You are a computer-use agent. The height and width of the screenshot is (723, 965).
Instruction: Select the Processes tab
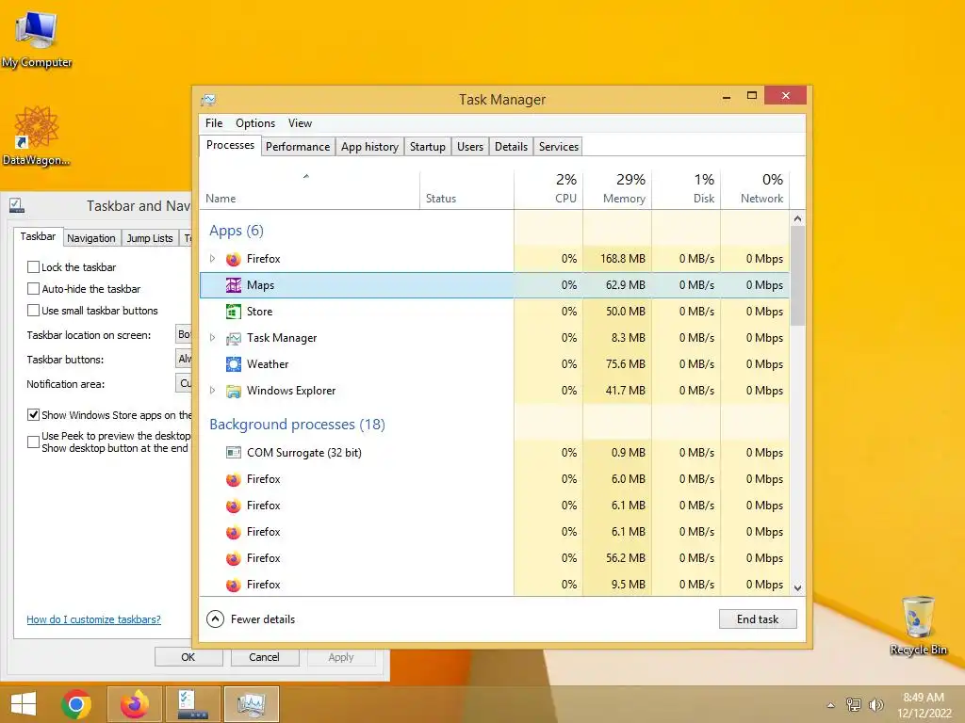click(x=230, y=145)
